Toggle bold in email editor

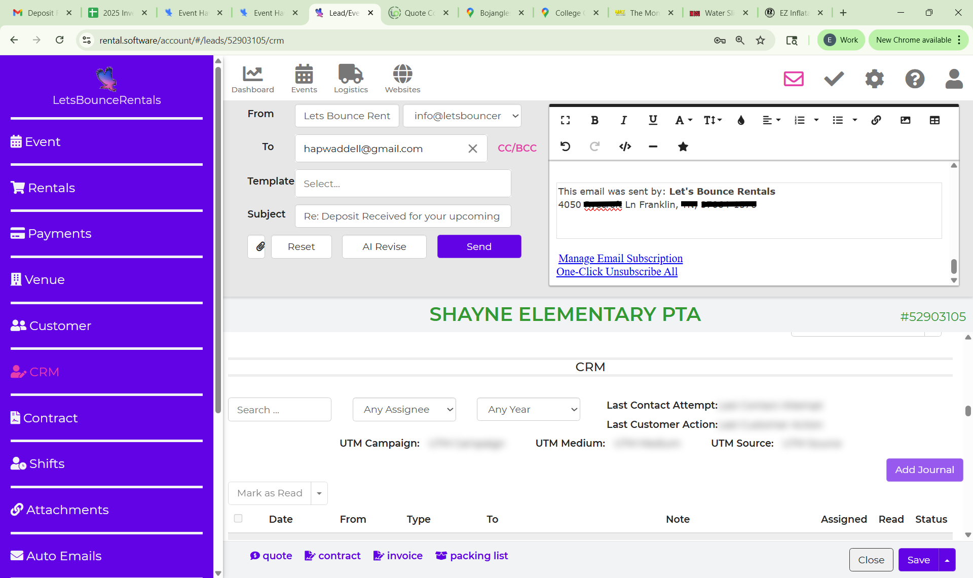(x=594, y=120)
